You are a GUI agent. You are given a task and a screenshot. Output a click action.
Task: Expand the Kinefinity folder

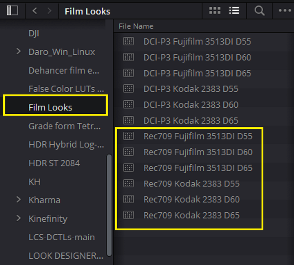(18, 218)
